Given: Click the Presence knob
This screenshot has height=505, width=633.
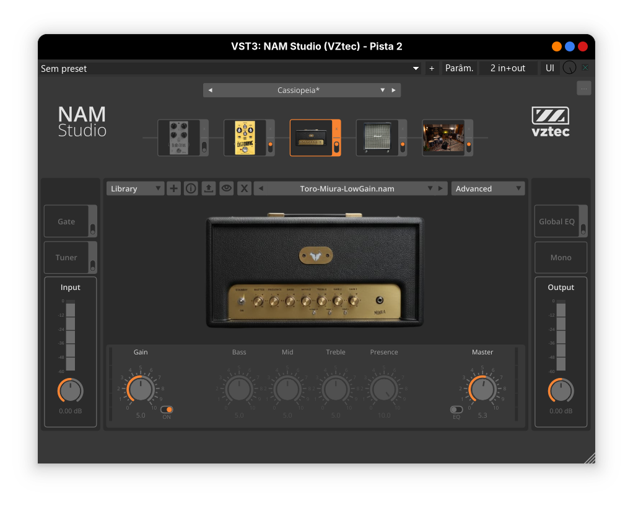Looking at the screenshot, I should tap(384, 390).
